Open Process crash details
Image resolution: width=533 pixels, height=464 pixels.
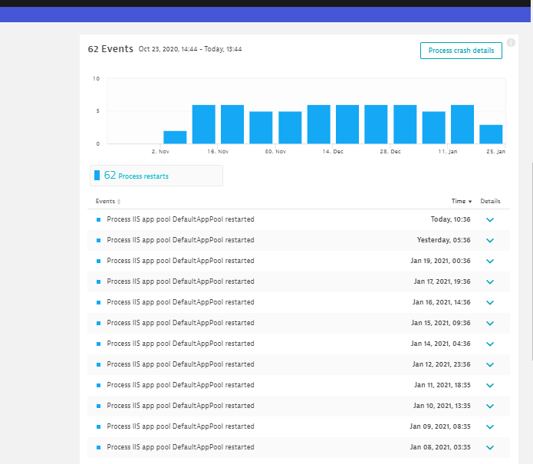(x=461, y=51)
